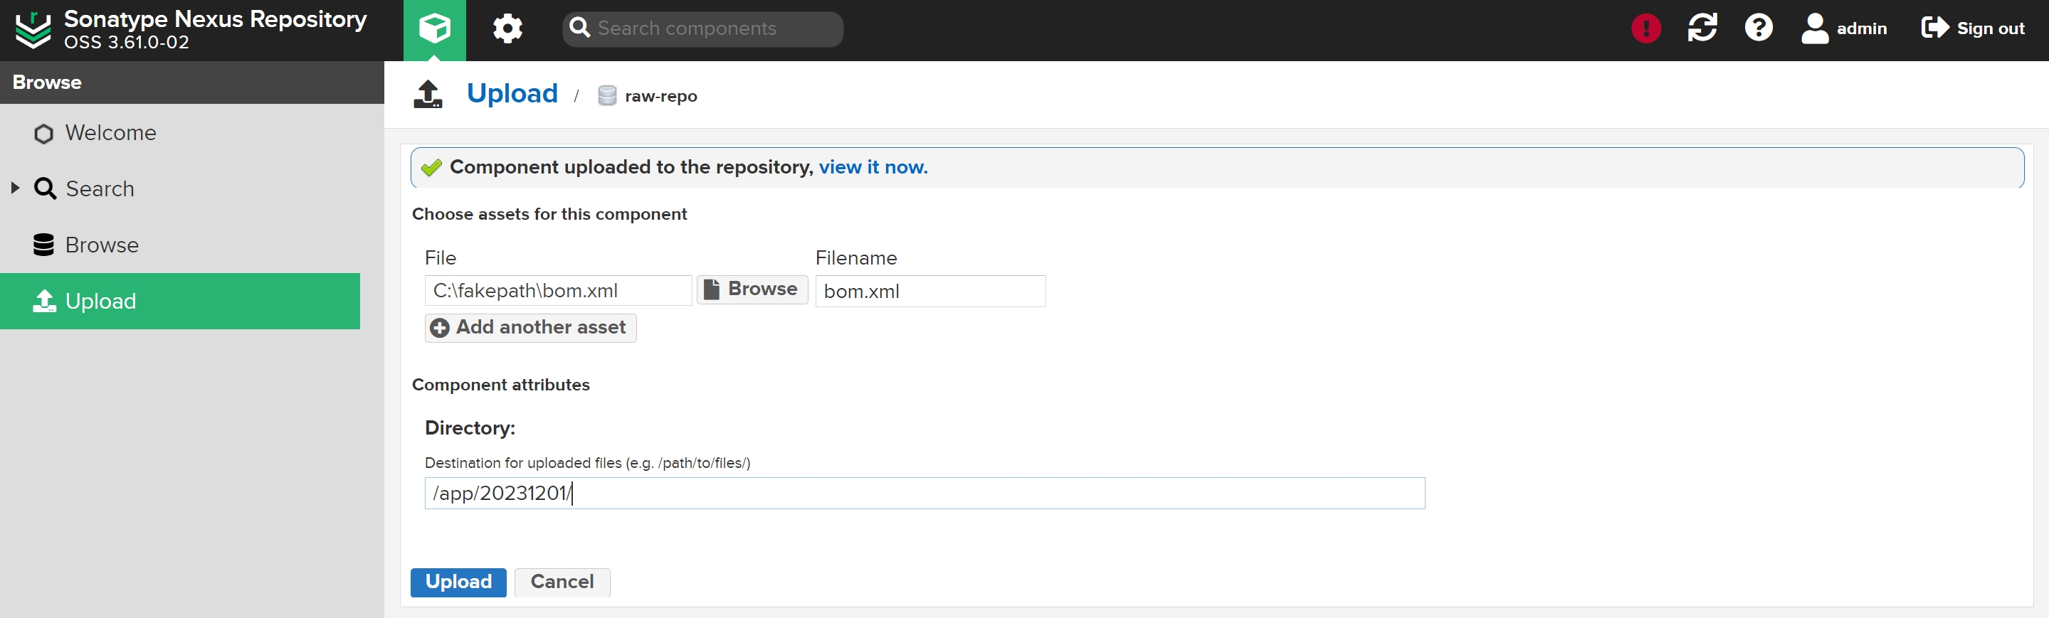Click Browse file chooser button
This screenshot has height=618, width=2049.
pos(752,289)
